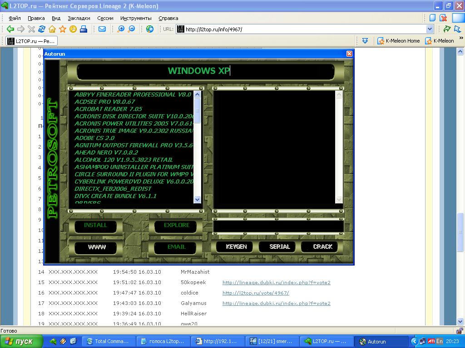Select DIRECTX_FEB2006_REDIST entry

[113, 189]
